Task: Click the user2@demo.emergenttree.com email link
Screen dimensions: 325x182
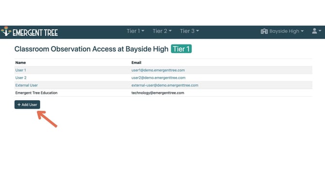Action: pyautogui.click(x=158, y=78)
